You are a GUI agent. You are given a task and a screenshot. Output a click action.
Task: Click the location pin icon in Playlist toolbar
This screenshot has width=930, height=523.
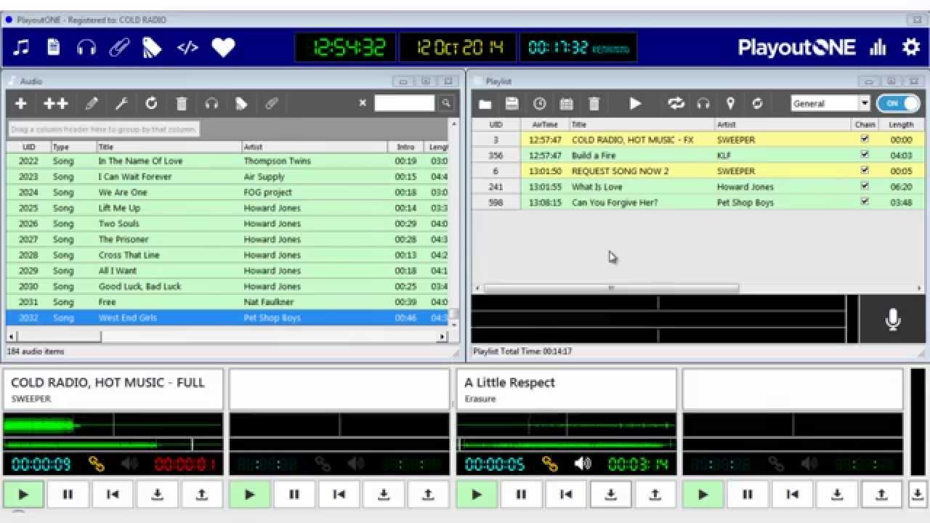tap(731, 104)
